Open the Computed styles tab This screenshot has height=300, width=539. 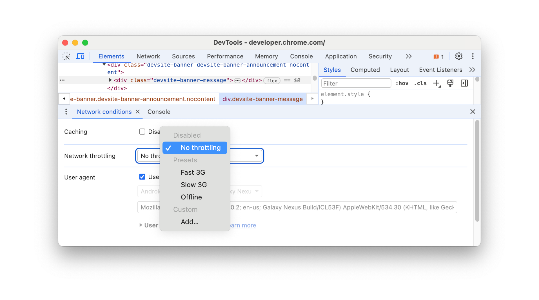tap(365, 70)
